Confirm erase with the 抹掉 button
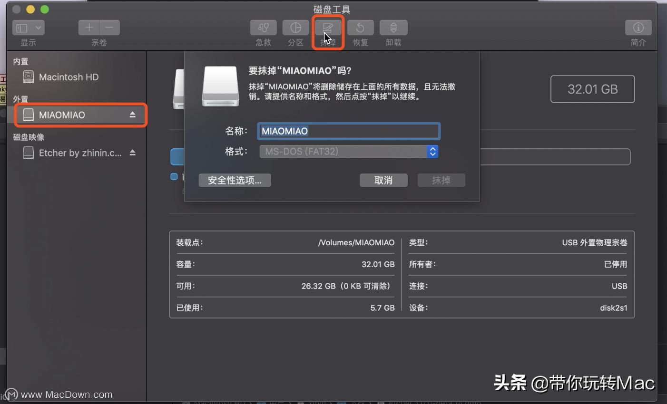The width and height of the screenshot is (667, 404). [441, 180]
